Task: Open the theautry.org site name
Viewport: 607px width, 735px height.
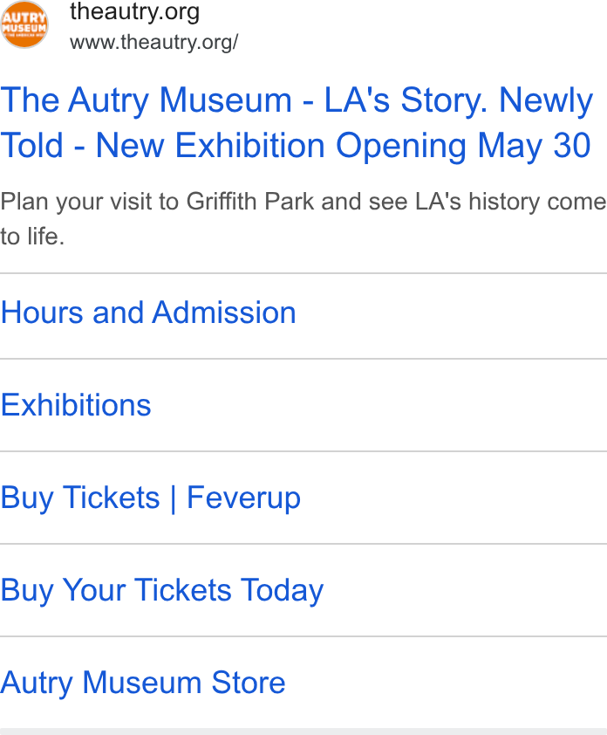Action: (x=135, y=11)
